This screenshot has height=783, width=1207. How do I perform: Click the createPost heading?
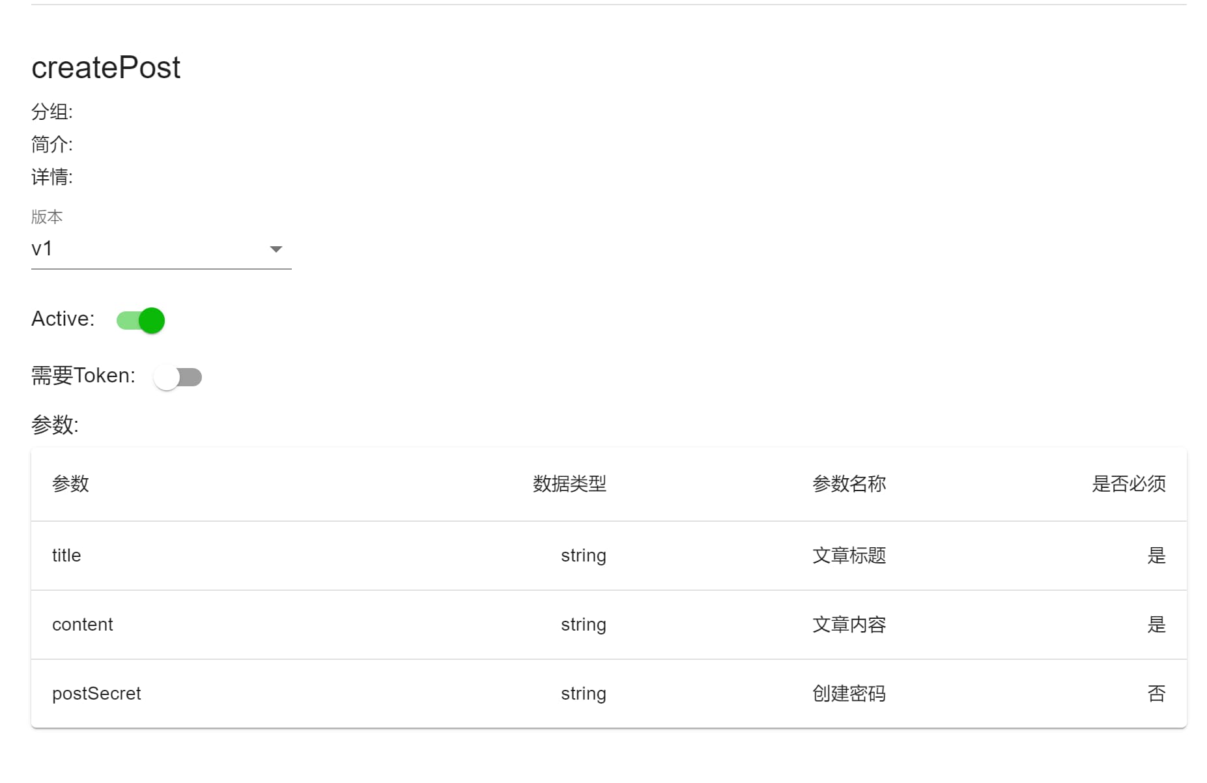tap(106, 68)
